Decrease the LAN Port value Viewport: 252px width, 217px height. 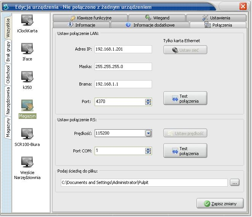[148, 103]
